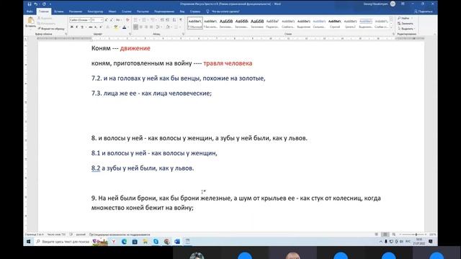Expand the Styles gallery

pos(391,27)
